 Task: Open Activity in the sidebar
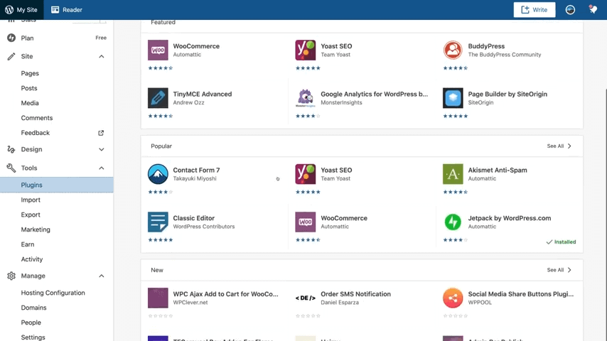tap(32, 259)
